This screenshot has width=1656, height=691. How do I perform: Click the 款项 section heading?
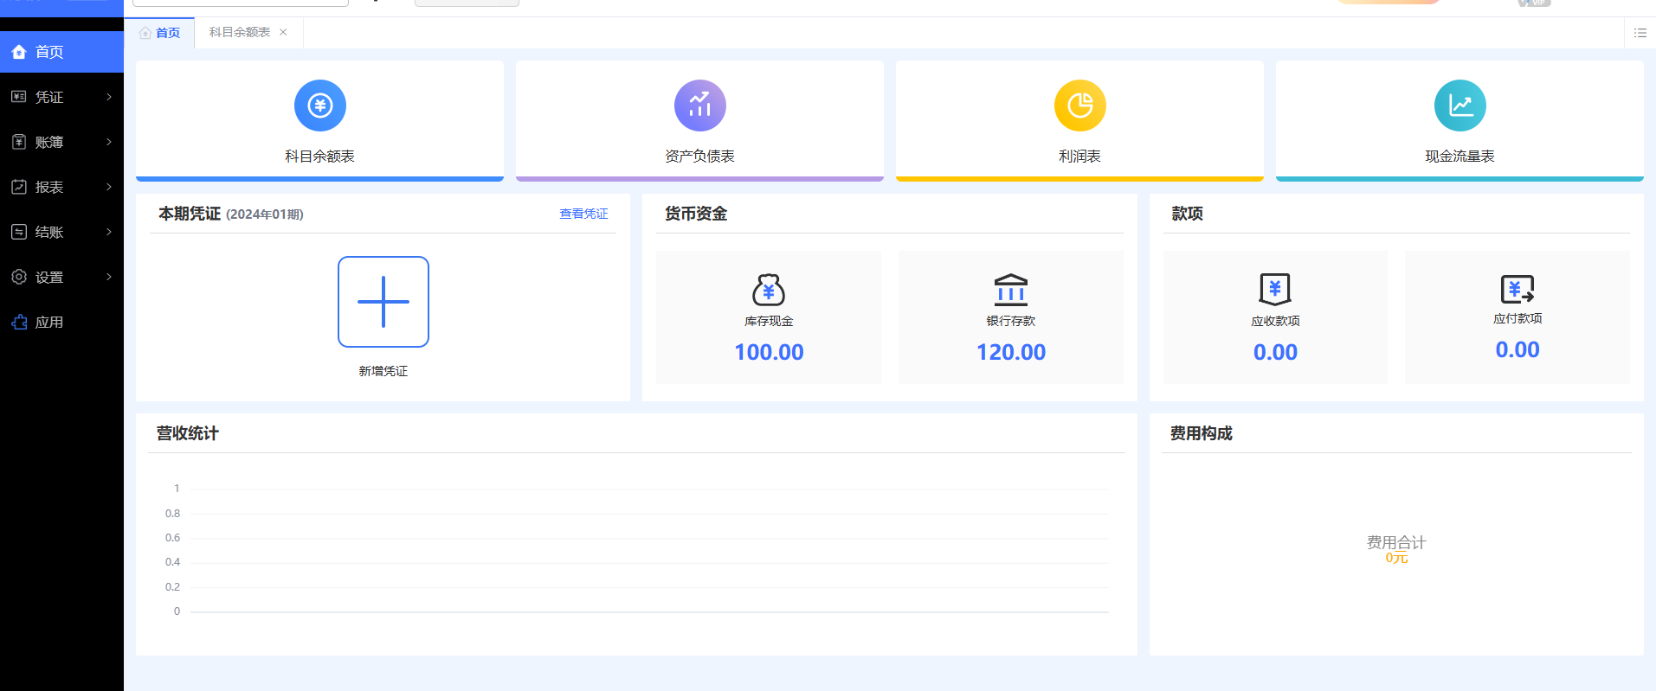coord(1187,214)
